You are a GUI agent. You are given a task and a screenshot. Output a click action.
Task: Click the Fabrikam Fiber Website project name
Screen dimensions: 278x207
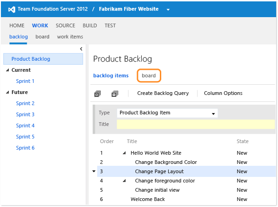coord(129,9)
